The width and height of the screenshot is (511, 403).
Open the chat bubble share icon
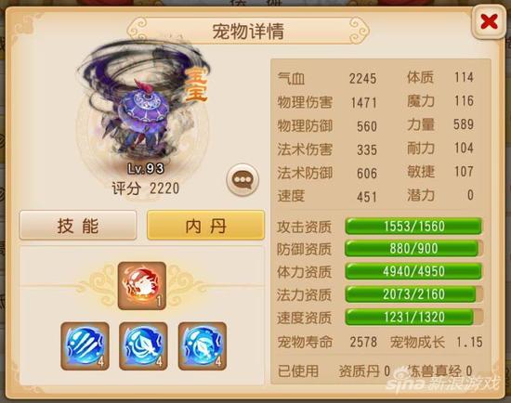point(242,180)
